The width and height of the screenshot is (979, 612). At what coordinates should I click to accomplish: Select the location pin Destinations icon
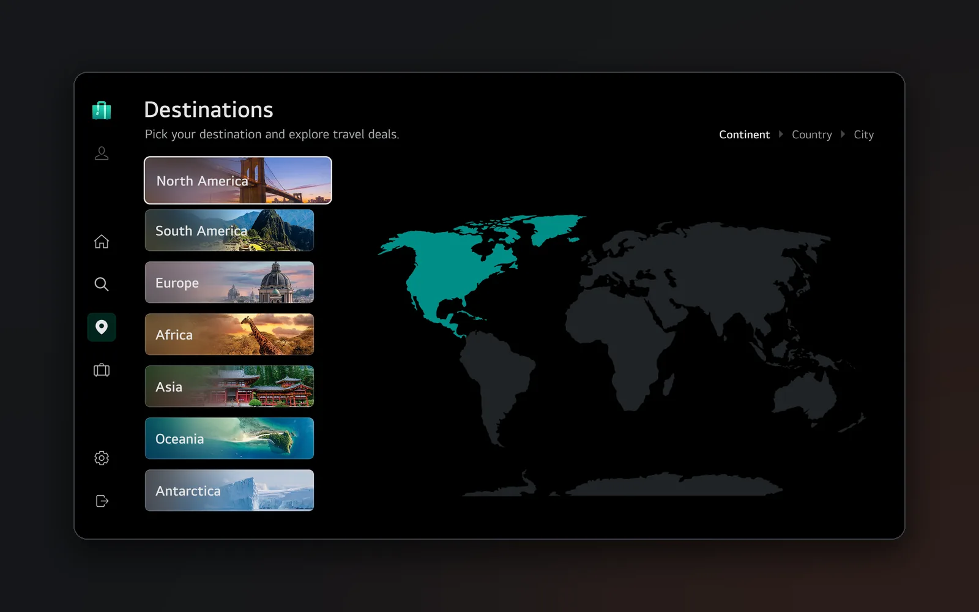(x=102, y=327)
